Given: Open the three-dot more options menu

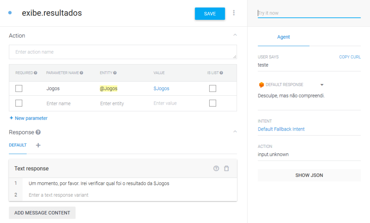Looking at the screenshot, I should [234, 13].
